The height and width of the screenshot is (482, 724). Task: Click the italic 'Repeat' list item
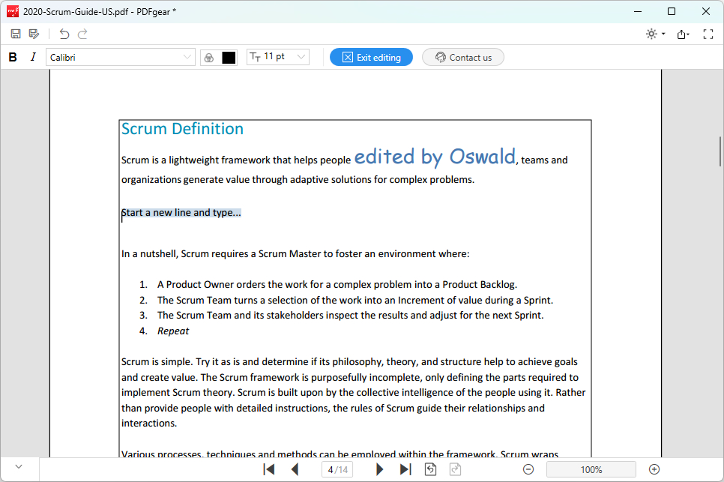[x=173, y=331]
